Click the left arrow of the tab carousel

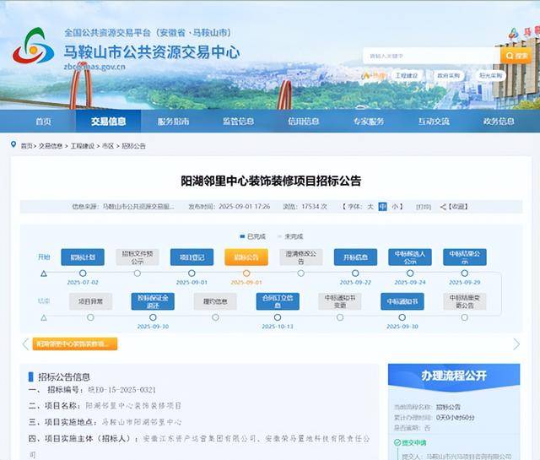(x=25, y=344)
